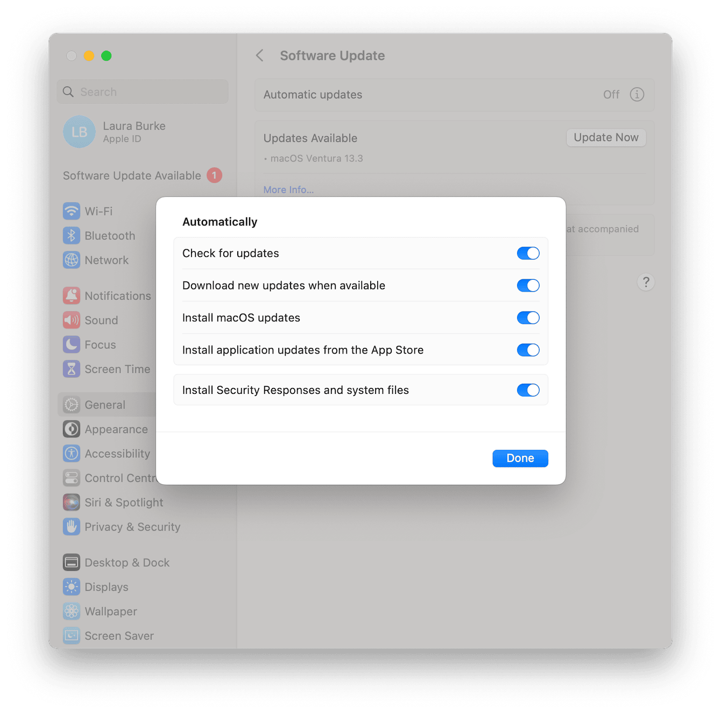Click the Done button
The image size is (721, 713).
click(x=520, y=458)
